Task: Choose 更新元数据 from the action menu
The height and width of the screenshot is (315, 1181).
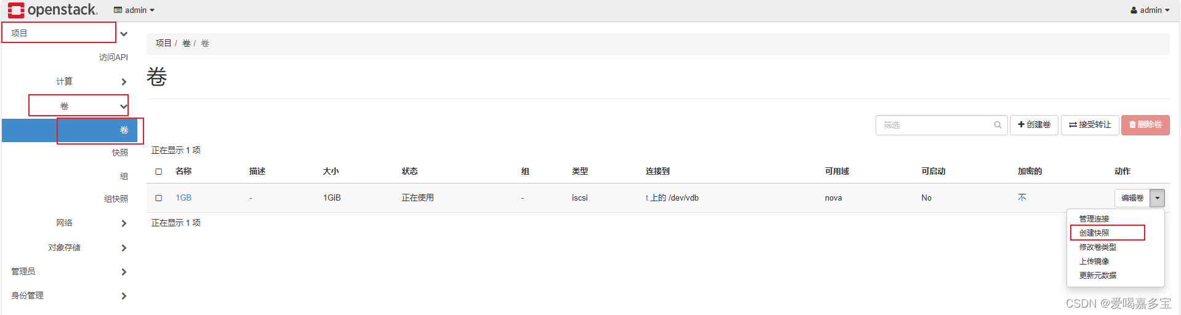Action: coord(1097,275)
